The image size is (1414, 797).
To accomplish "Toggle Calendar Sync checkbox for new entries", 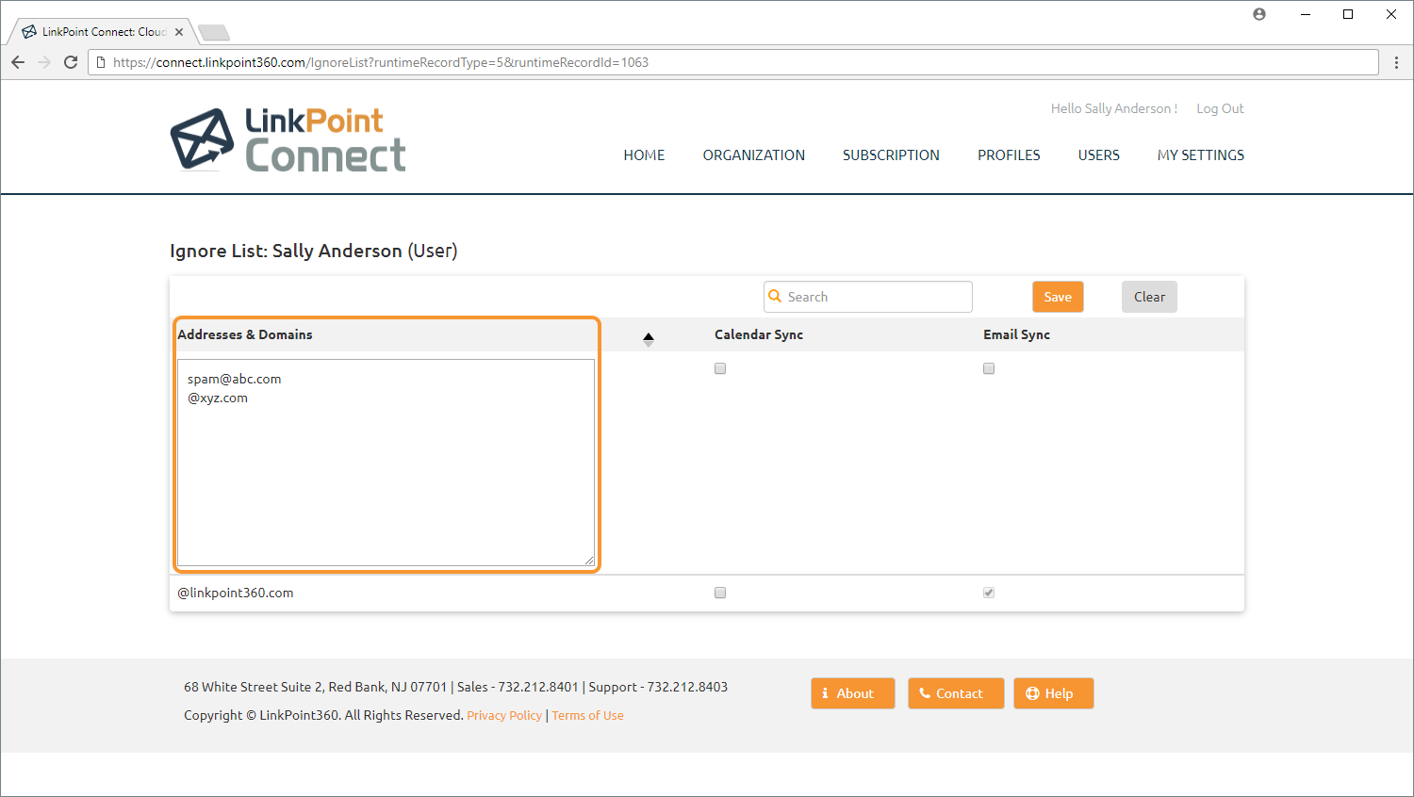I will (720, 368).
